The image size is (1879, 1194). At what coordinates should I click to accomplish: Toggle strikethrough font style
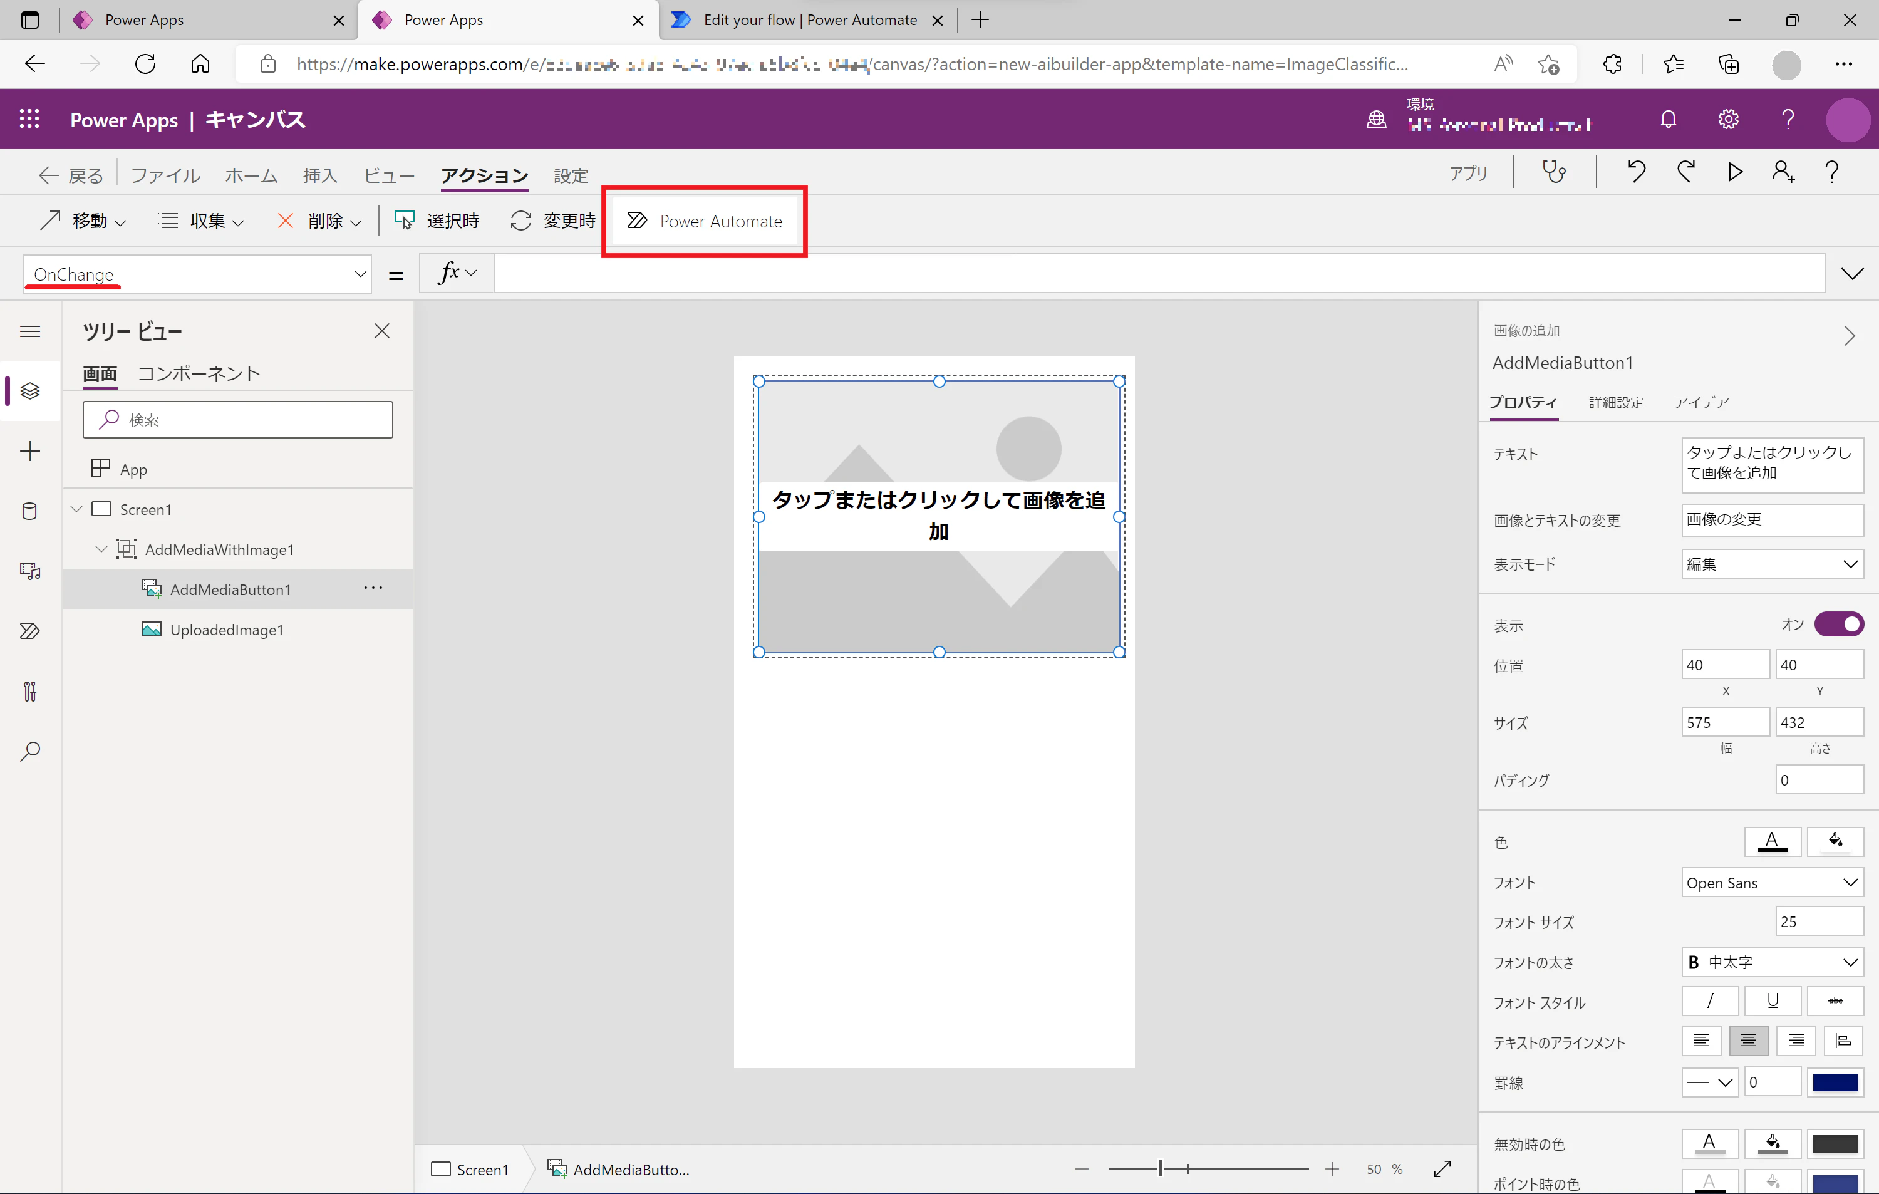(x=1835, y=1000)
